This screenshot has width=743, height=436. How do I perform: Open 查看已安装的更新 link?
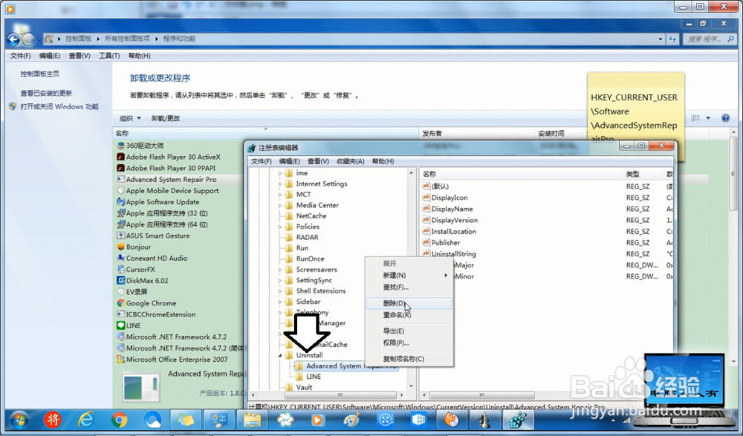(x=46, y=94)
